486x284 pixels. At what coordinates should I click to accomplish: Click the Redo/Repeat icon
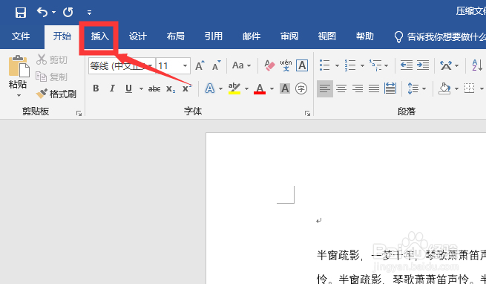point(68,13)
